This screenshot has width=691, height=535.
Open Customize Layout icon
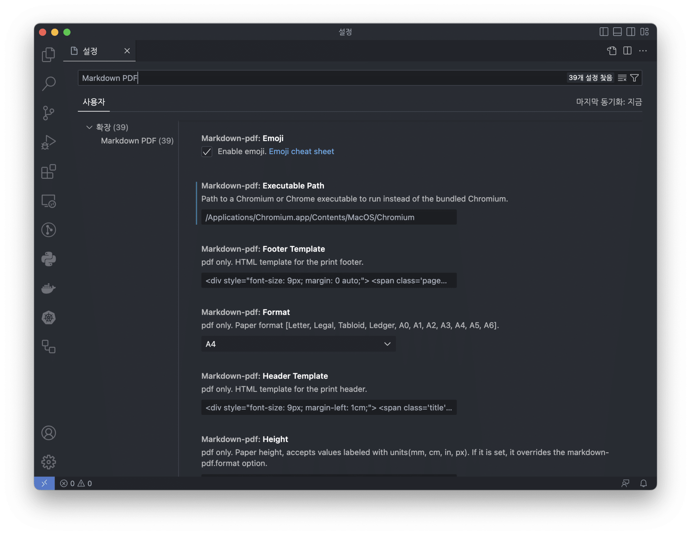(x=644, y=32)
